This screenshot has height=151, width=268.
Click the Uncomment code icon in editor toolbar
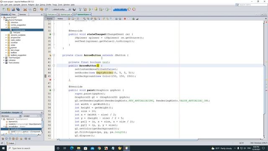pyautogui.click(x=137, y=18)
